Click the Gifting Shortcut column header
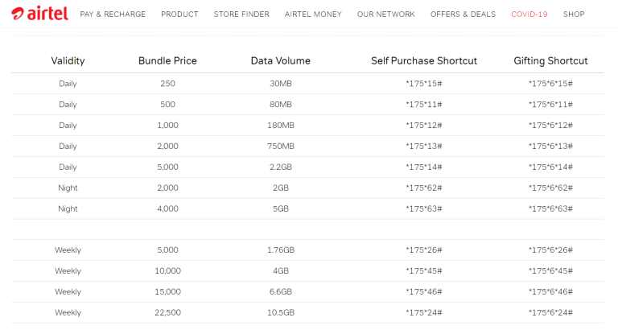Image resolution: width=618 pixels, height=330 pixels. (x=550, y=60)
